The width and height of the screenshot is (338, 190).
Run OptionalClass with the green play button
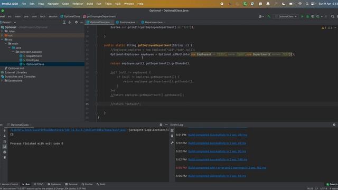tap(302, 16)
